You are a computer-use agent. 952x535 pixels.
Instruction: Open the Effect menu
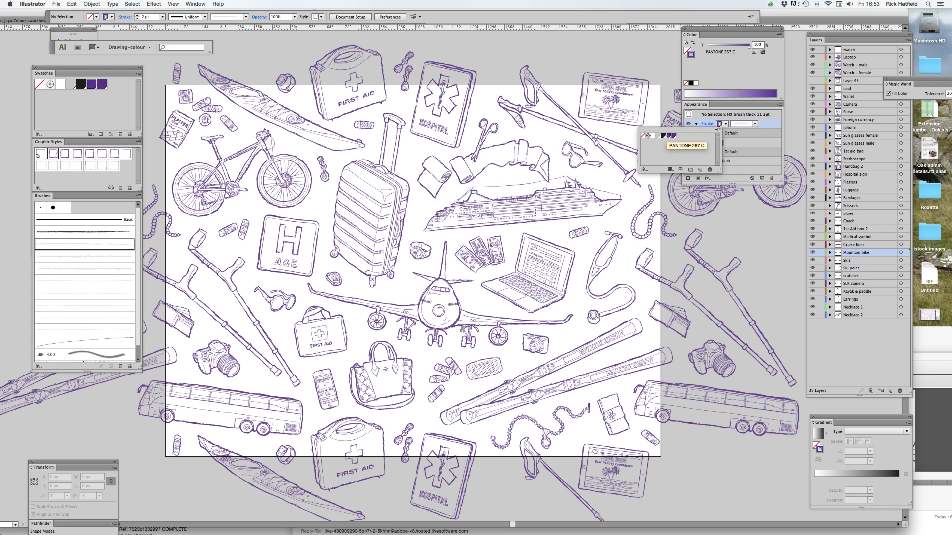pos(154,4)
